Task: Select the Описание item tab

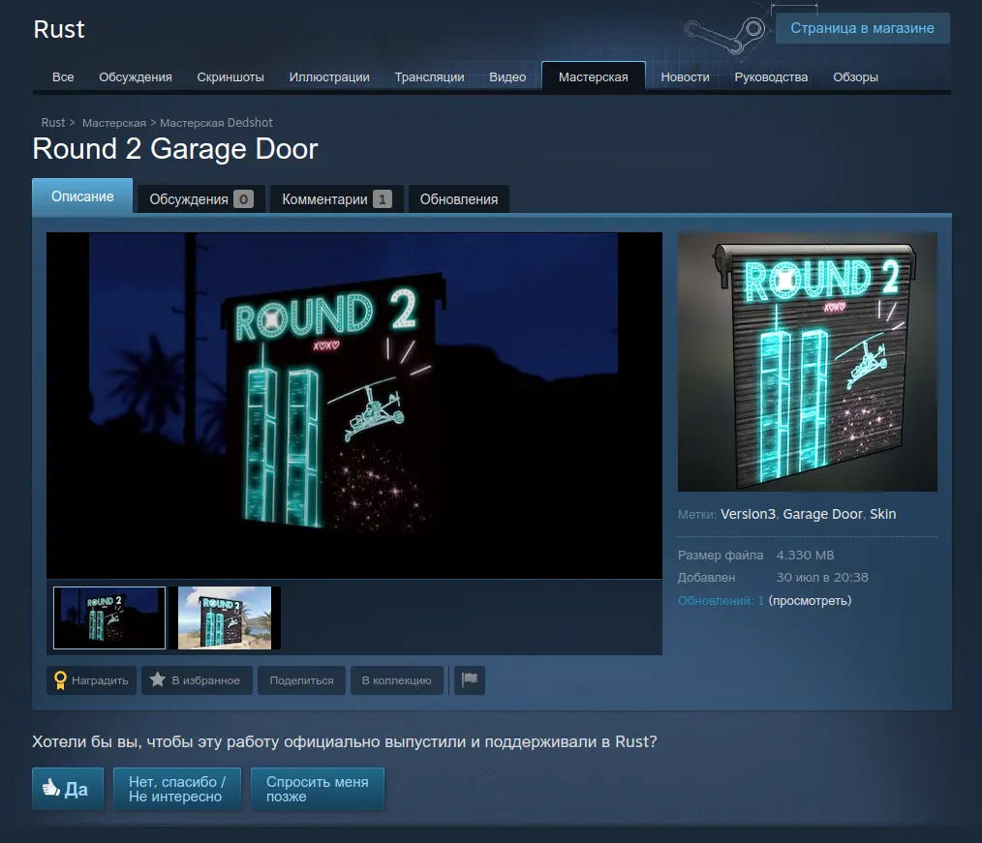Action: (x=82, y=196)
